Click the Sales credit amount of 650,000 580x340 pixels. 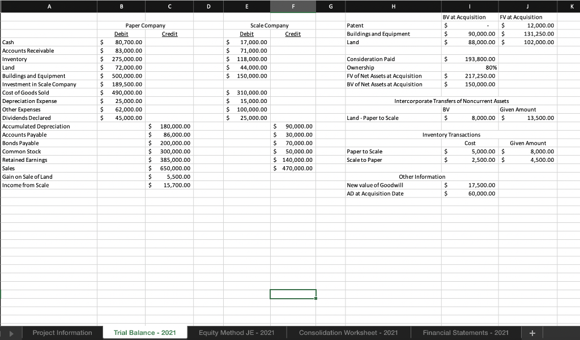pos(170,168)
